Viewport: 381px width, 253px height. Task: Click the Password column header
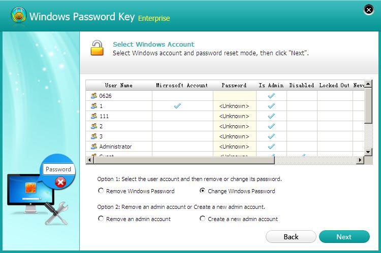(x=234, y=85)
